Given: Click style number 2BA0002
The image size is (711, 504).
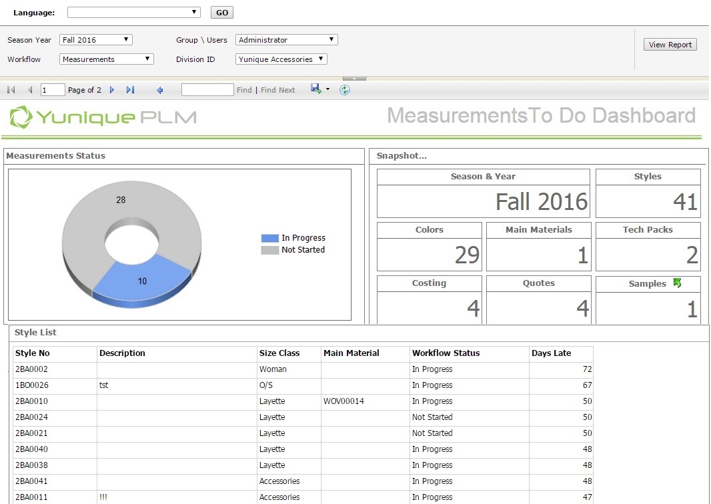Looking at the screenshot, I should point(31,369).
